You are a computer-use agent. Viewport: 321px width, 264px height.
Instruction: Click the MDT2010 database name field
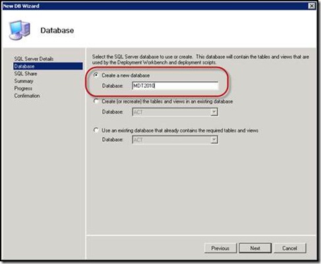point(175,86)
